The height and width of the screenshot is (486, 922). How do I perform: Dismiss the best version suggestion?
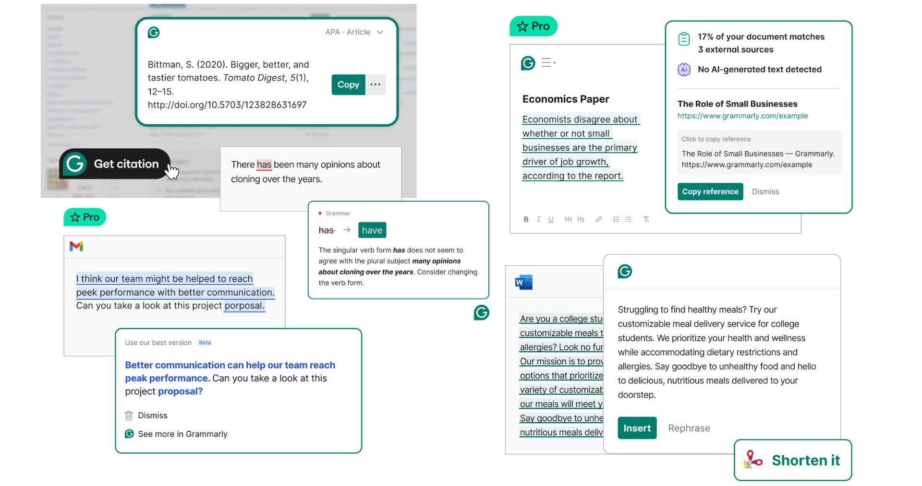tap(153, 415)
